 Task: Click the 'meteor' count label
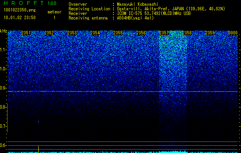[54, 12]
